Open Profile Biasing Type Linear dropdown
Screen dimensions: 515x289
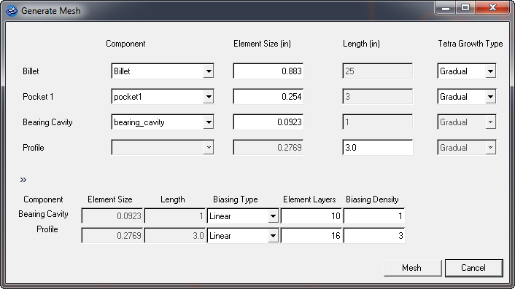pos(243,236)
